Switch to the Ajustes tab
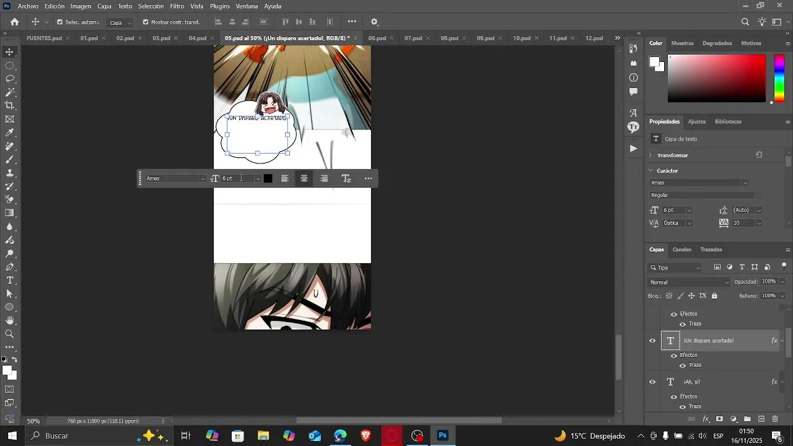The height and width of the screenshot is (446, 793). click(697, 122)
